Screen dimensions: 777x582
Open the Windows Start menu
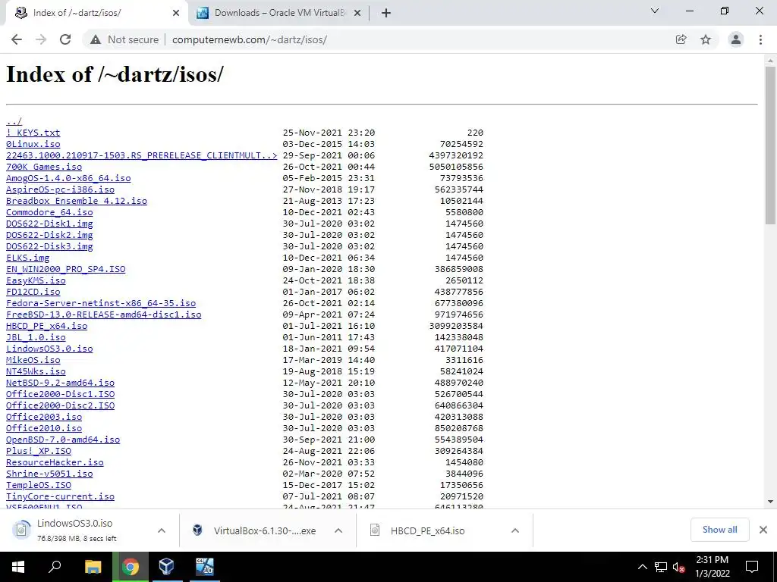[18, 567]
